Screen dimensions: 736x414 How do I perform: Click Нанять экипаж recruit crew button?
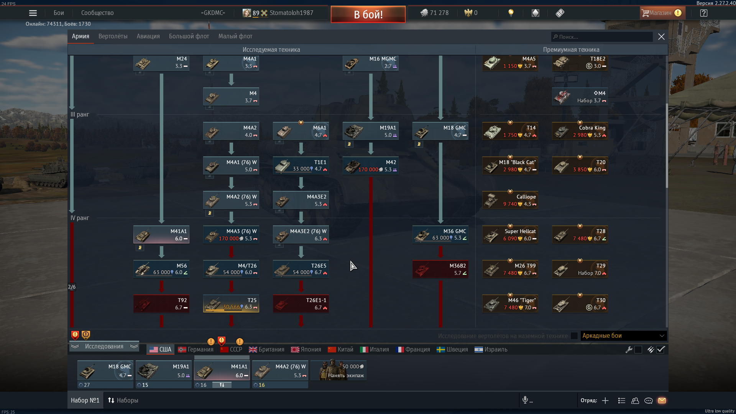(x=338, y=370)
